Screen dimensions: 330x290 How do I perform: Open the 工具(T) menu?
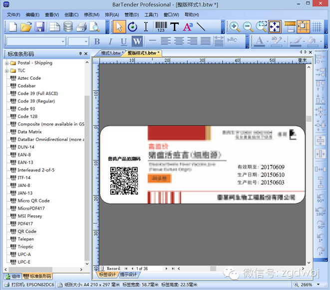tap(151, 15)
